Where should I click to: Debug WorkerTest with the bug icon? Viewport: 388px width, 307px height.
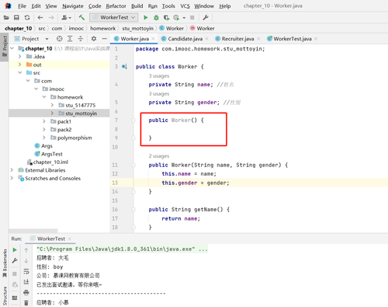click(x=156, y=18)
